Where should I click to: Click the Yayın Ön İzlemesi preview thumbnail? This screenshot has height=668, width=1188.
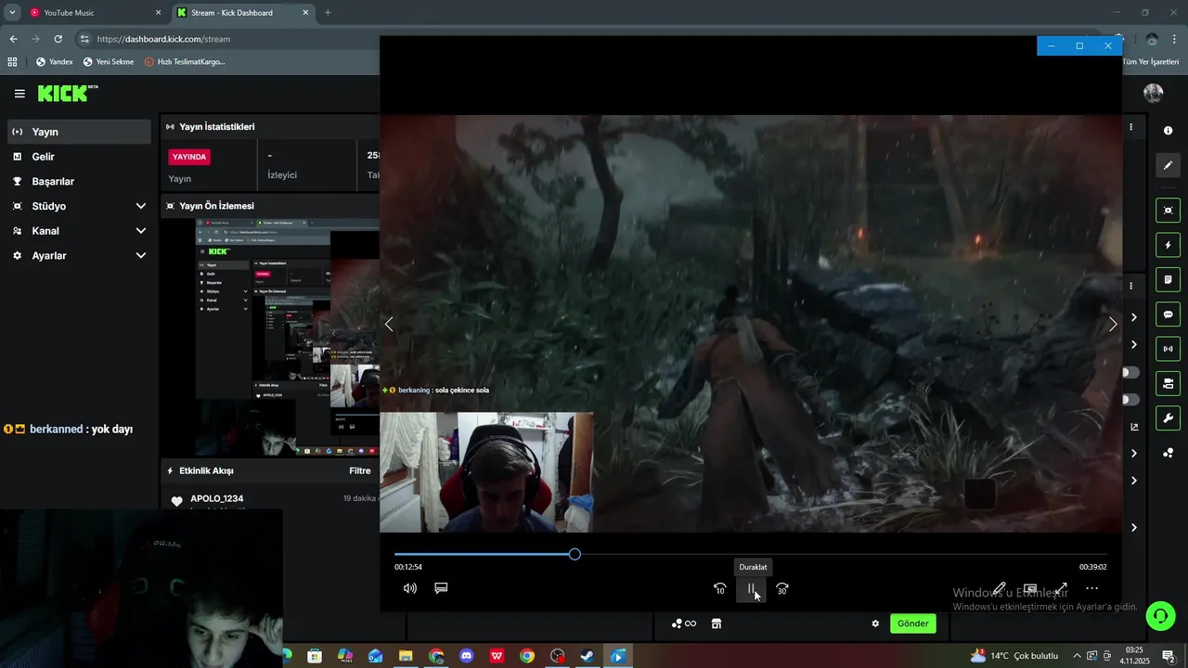(272, 338)
